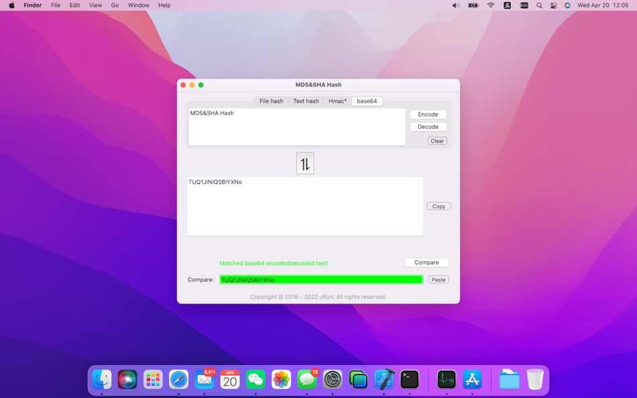
Task: Open the File menu
Action: click(56, 5)
